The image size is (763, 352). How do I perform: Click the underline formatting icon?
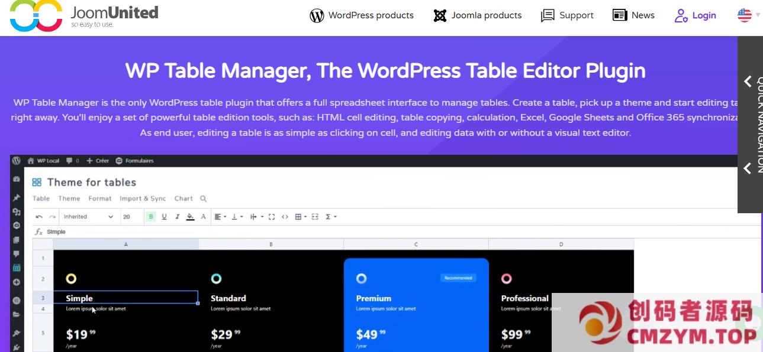click(164, 217)
